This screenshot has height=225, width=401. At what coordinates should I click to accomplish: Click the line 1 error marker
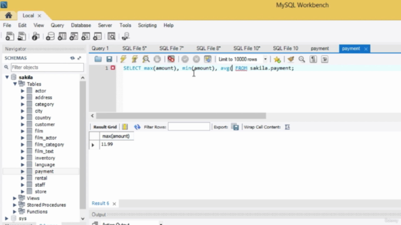click(113, 68)
